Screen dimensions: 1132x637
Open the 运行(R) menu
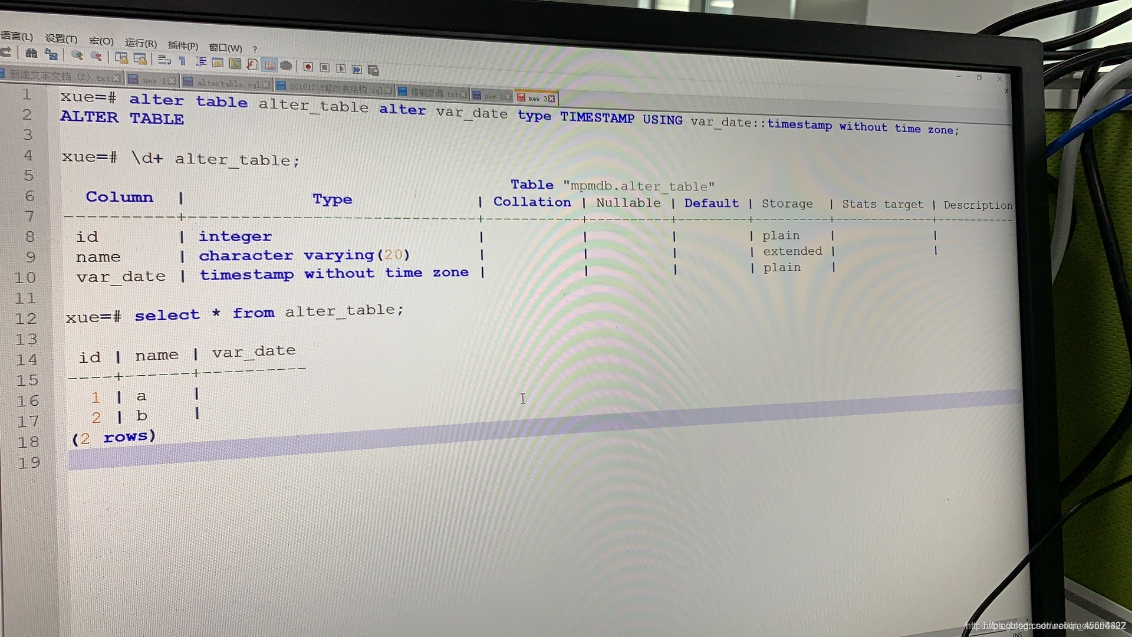140,43
